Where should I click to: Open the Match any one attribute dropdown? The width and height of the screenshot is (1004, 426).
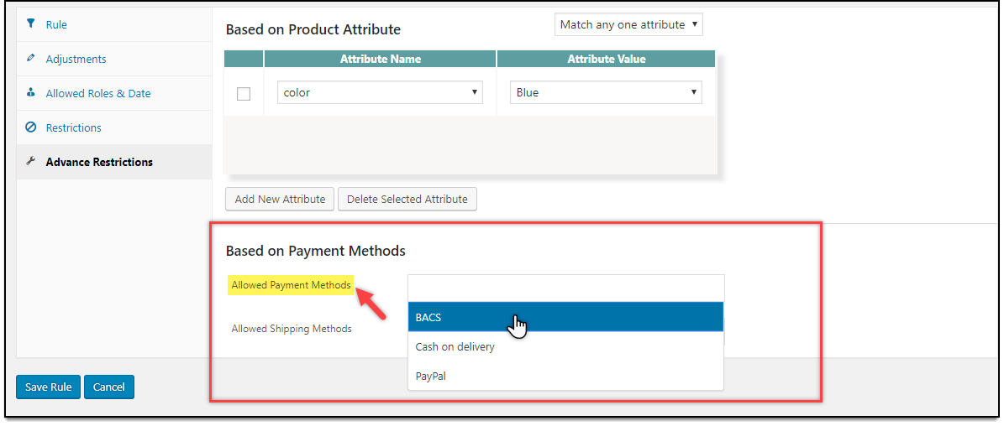[628, 25]
